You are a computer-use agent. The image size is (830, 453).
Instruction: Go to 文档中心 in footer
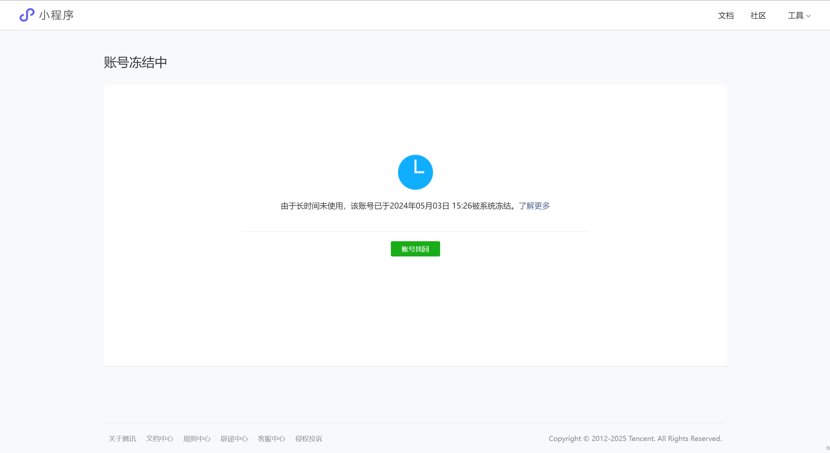pos(160,439)
